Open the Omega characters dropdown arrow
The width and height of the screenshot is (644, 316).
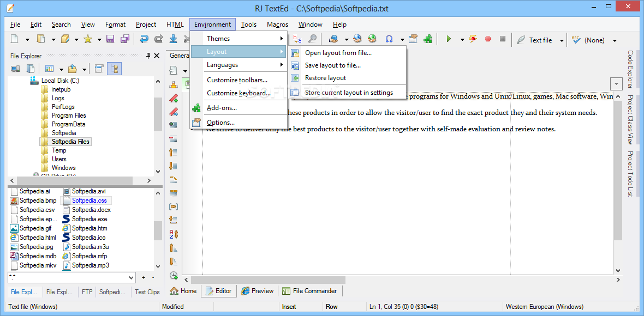tap(403, 40)
